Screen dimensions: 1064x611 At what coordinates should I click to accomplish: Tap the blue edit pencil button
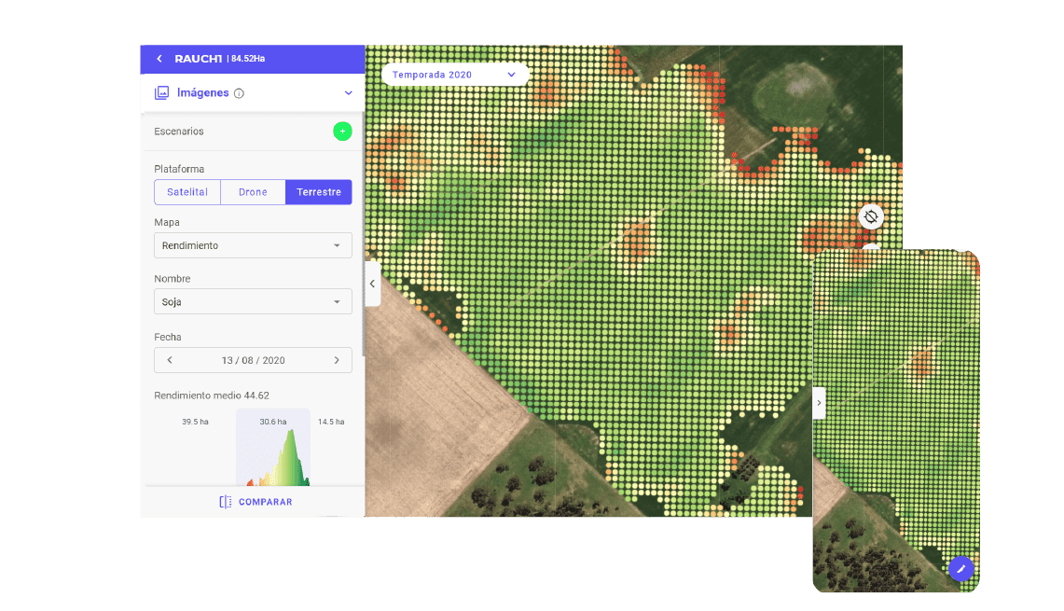[x=960, y=569]
